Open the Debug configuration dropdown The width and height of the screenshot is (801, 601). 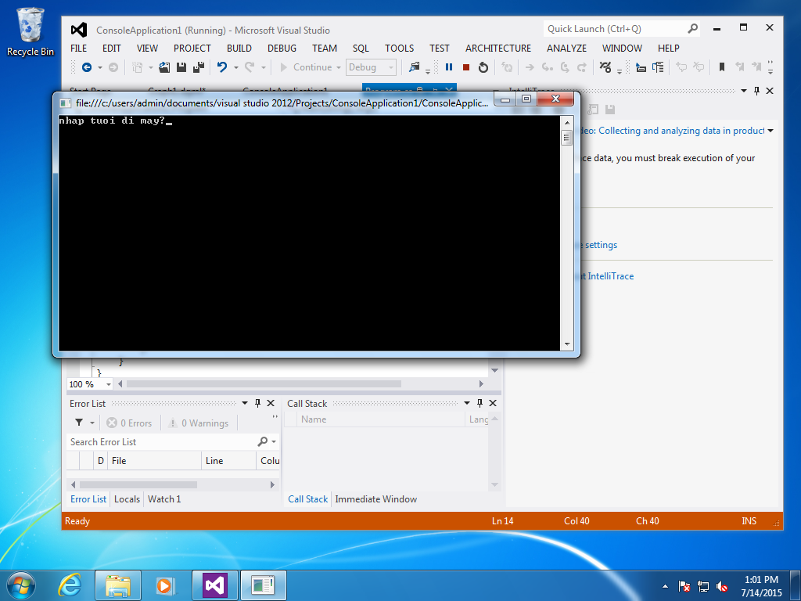(x=372, y=67)
